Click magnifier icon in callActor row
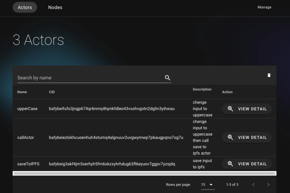 pyautogui.click(x=230, y=137)
